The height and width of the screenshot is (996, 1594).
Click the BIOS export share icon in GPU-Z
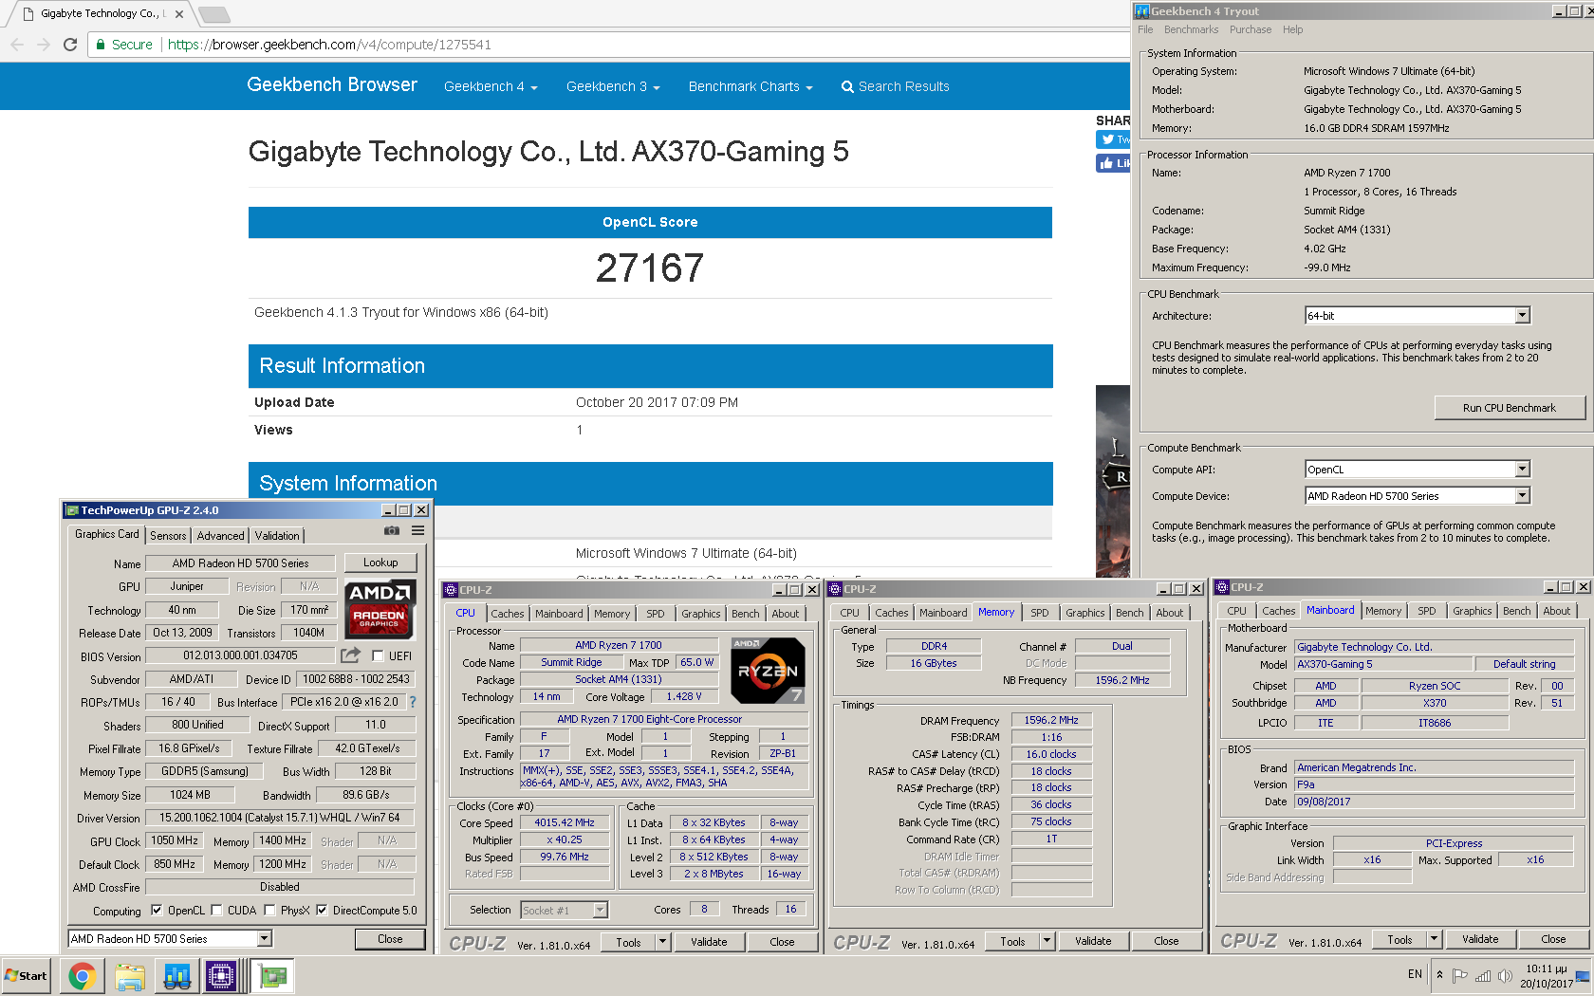coord(351,655)
